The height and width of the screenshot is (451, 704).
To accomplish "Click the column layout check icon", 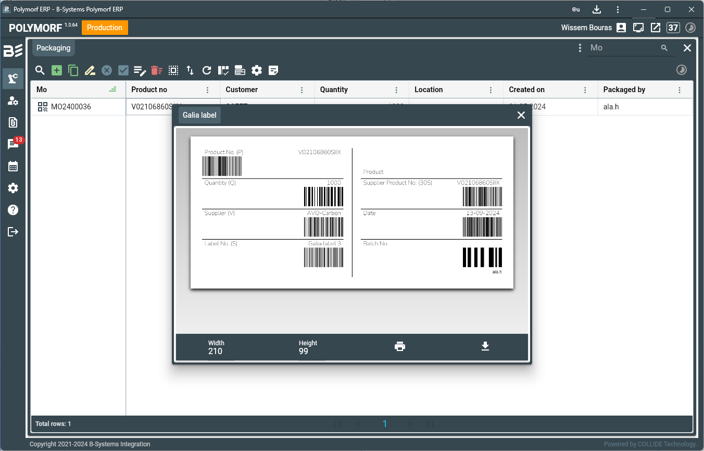I will 223,70.
